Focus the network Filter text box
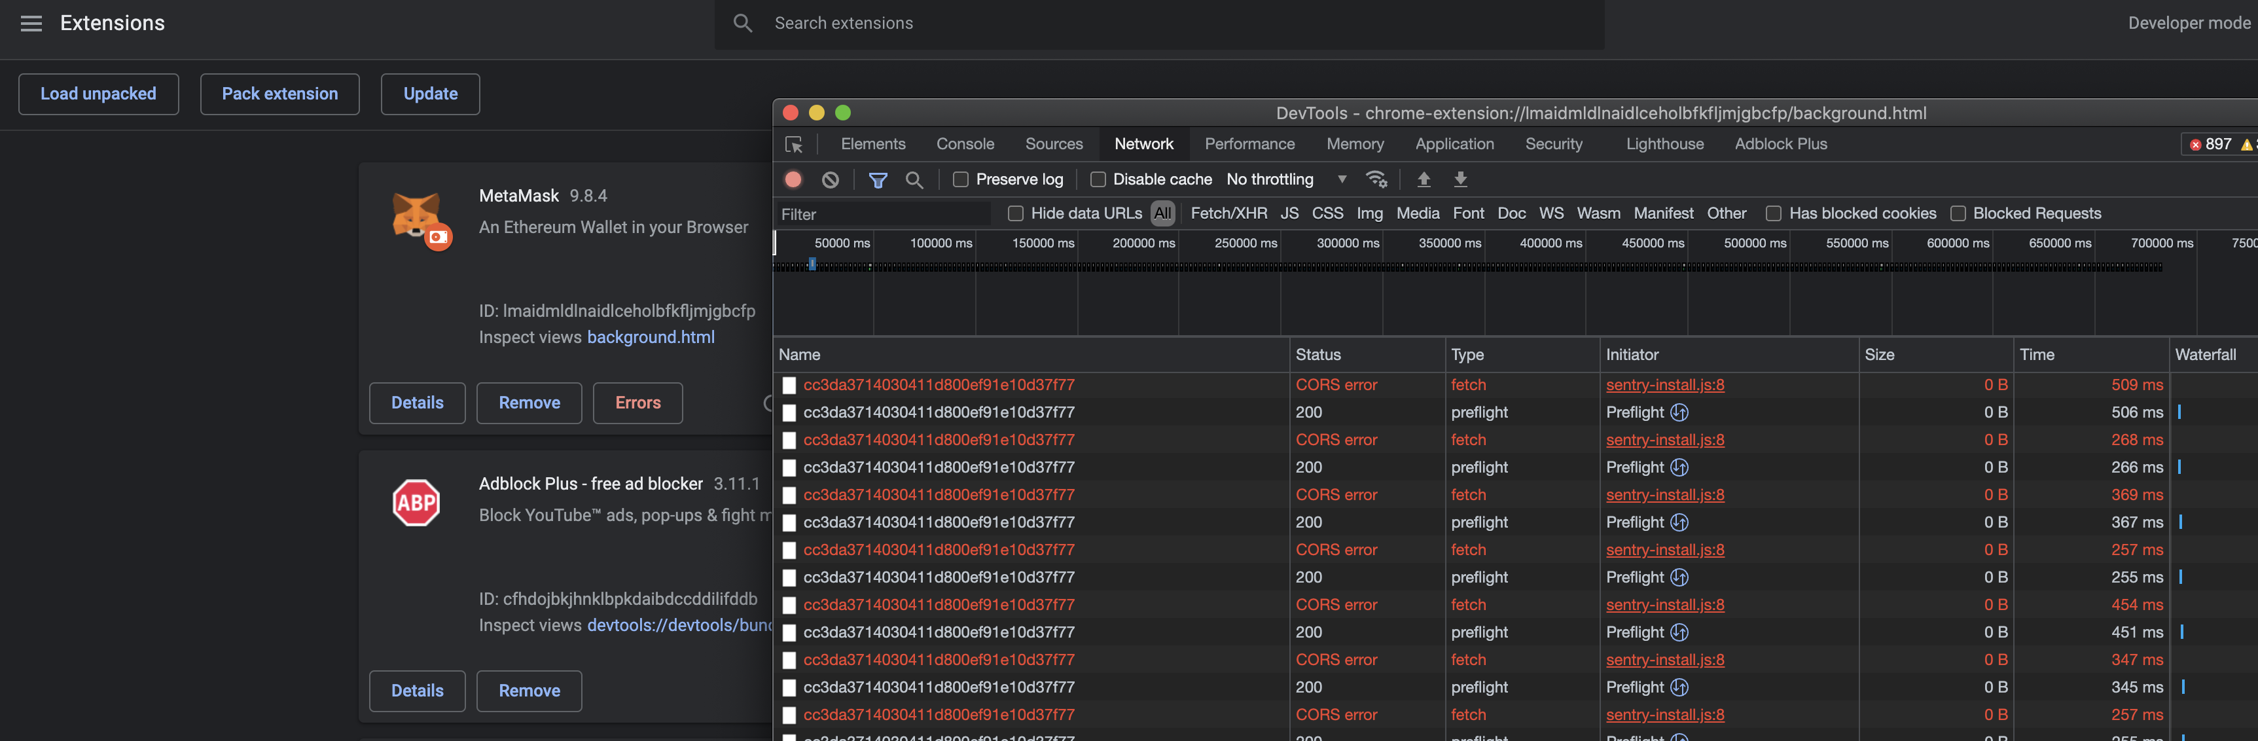Viewport: 2258px width, 741px height. pyautogui.click(x=884, y=214)
